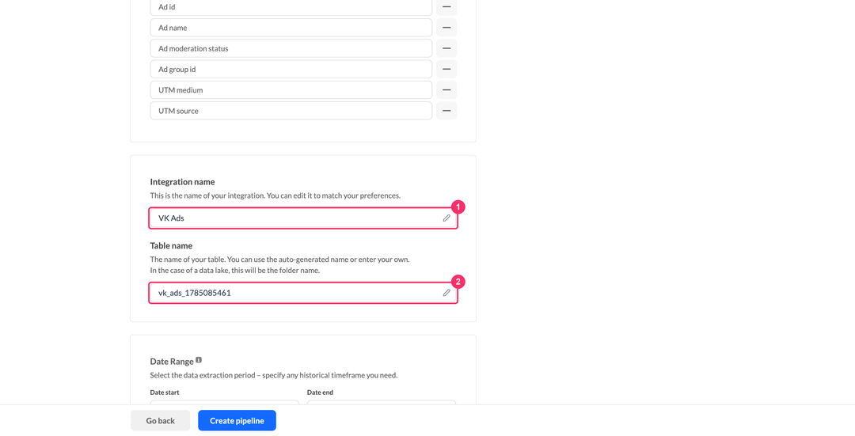Select the UTM source field box
Viewport: 855px width, 436px height.
291,111
